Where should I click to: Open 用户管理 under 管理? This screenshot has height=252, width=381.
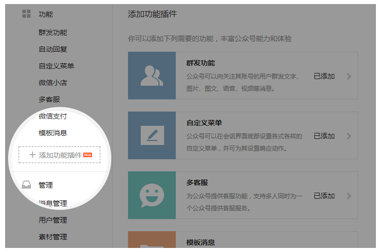pyautogui.click(x=53, y=220)
